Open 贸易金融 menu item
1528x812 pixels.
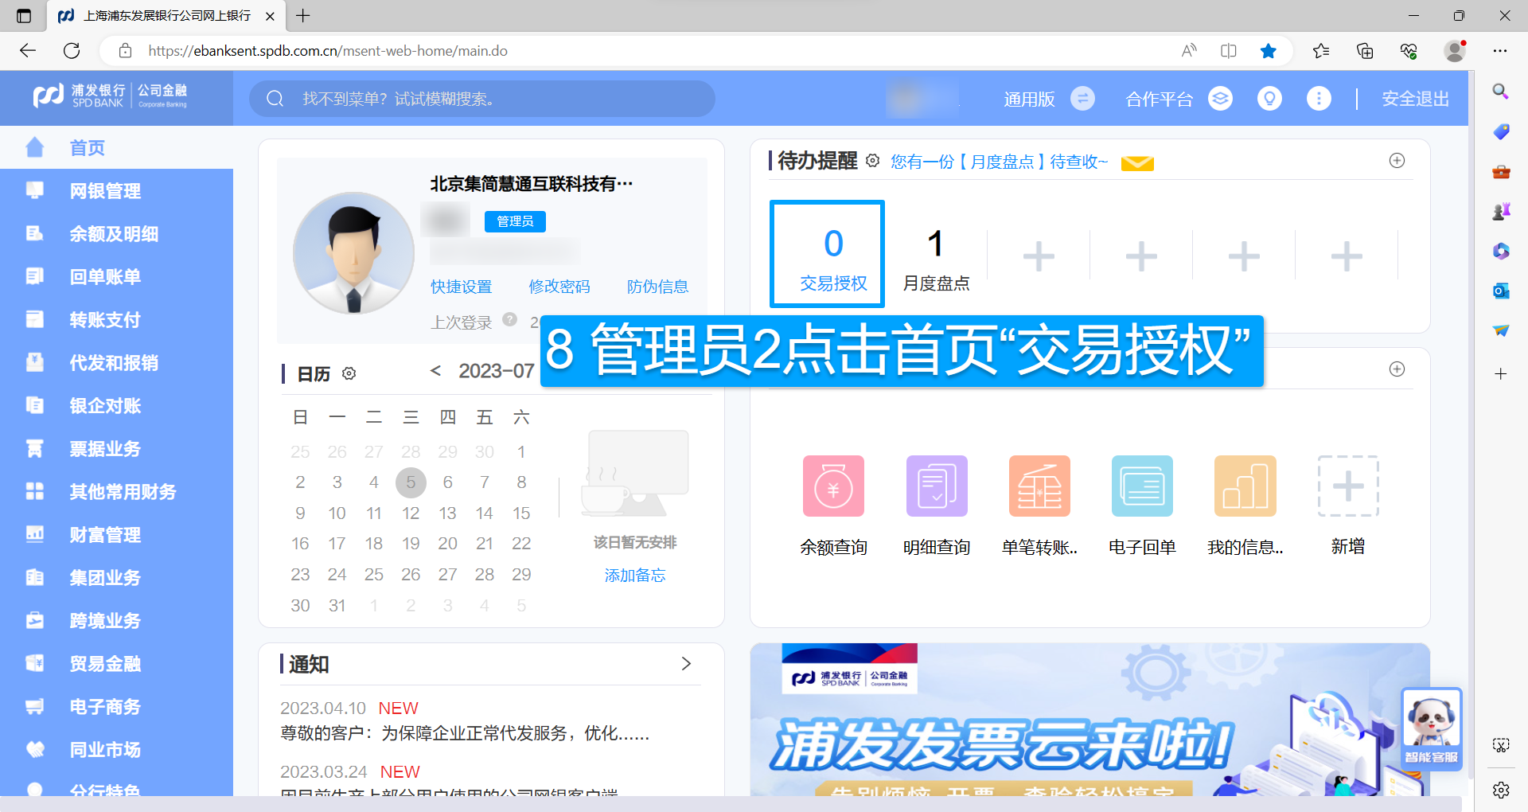tap(116, 664)
